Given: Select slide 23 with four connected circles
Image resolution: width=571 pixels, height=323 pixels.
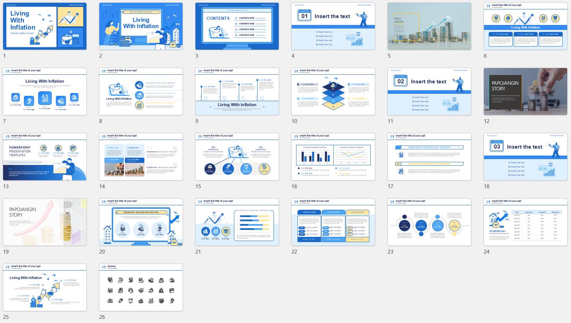Looking at the screenshot, I should (429, 222).
